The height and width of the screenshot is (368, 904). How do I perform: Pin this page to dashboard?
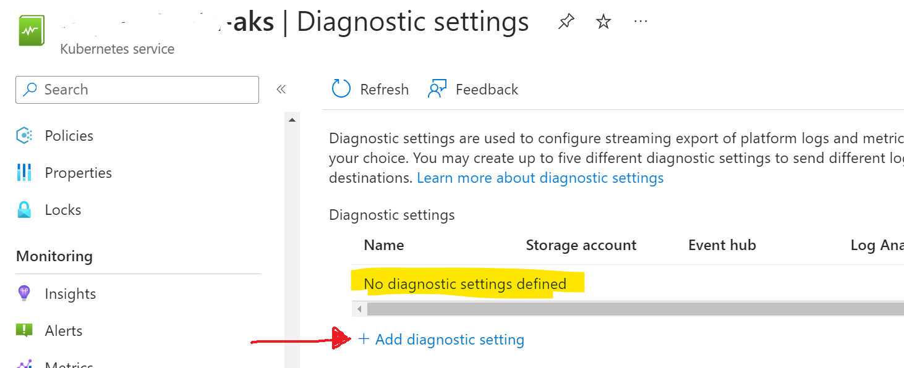coord(565,21)
